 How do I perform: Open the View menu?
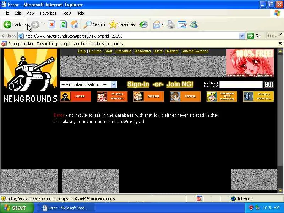coord(31,13)
